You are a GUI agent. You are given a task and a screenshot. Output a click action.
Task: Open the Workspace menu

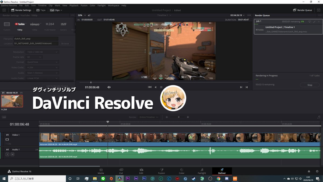tap(114, 5)
